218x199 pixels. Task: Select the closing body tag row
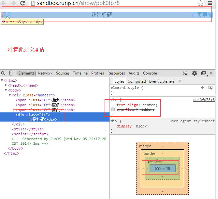click(x=15, y=148)
